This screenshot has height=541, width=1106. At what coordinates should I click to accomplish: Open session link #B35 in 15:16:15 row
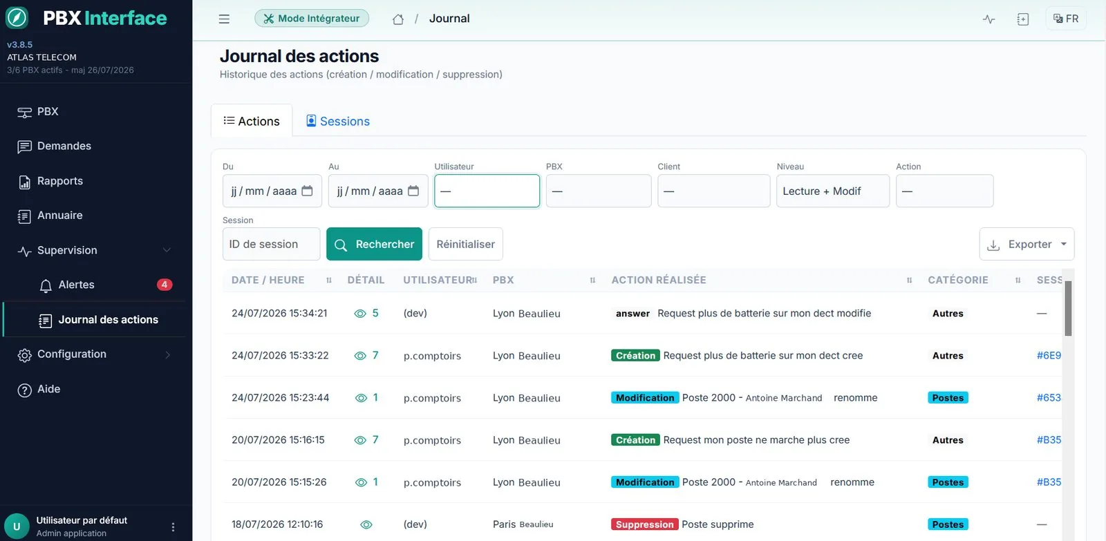point(1049,439)
